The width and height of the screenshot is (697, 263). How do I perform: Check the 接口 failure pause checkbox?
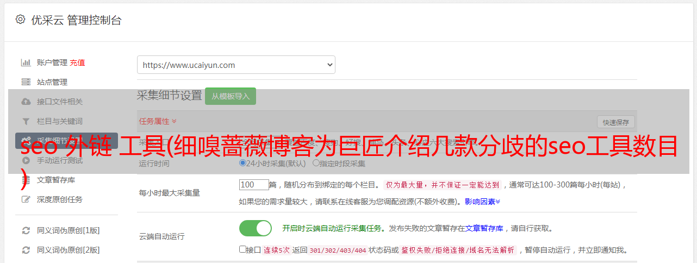(242, 249)
